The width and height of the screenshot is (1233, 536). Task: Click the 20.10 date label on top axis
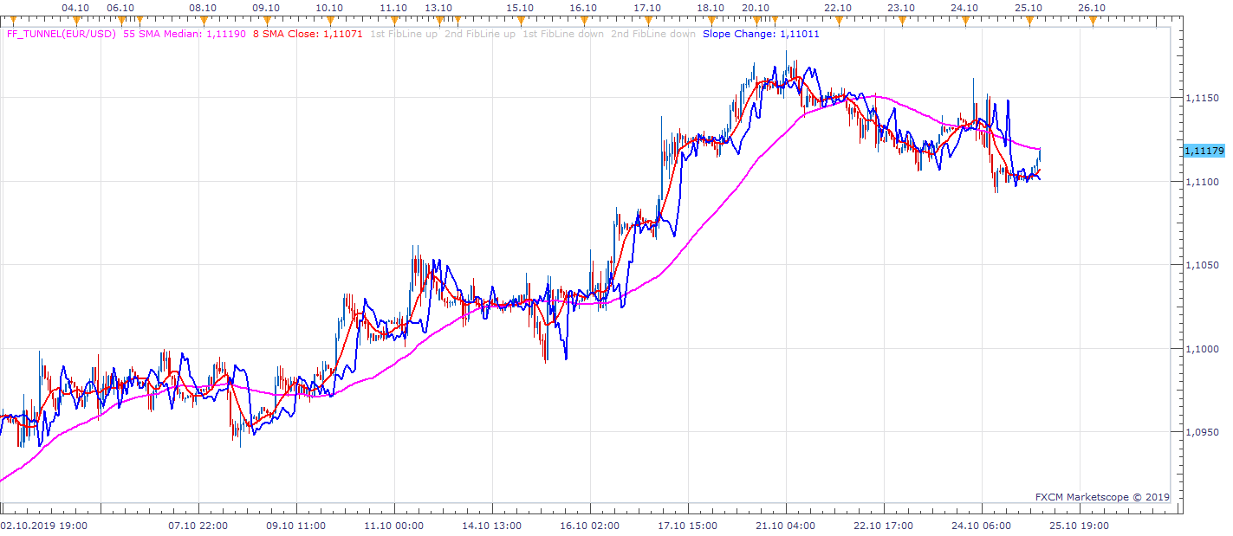[756, 7]
